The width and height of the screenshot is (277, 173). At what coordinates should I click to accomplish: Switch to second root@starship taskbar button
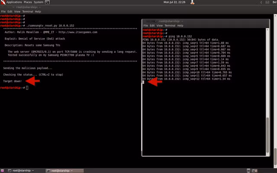[x=64, y=171]
